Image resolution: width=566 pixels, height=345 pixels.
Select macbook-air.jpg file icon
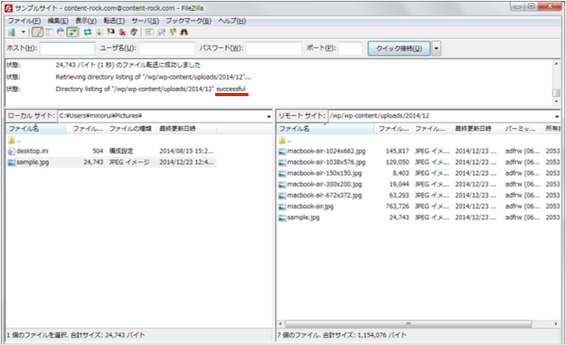pos(283,207)
